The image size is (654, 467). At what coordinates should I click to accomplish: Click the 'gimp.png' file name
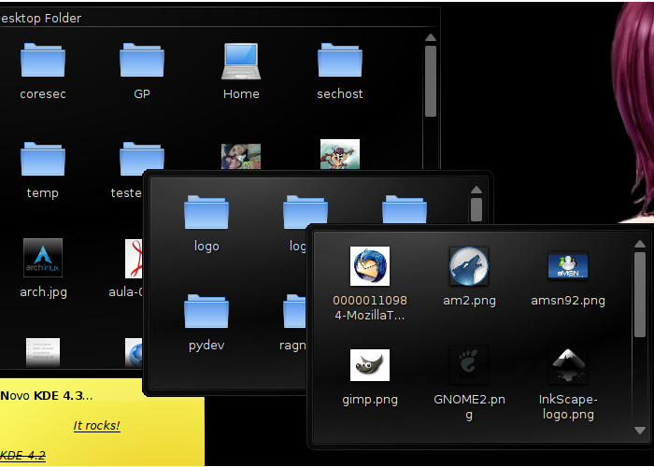point(370,400)
